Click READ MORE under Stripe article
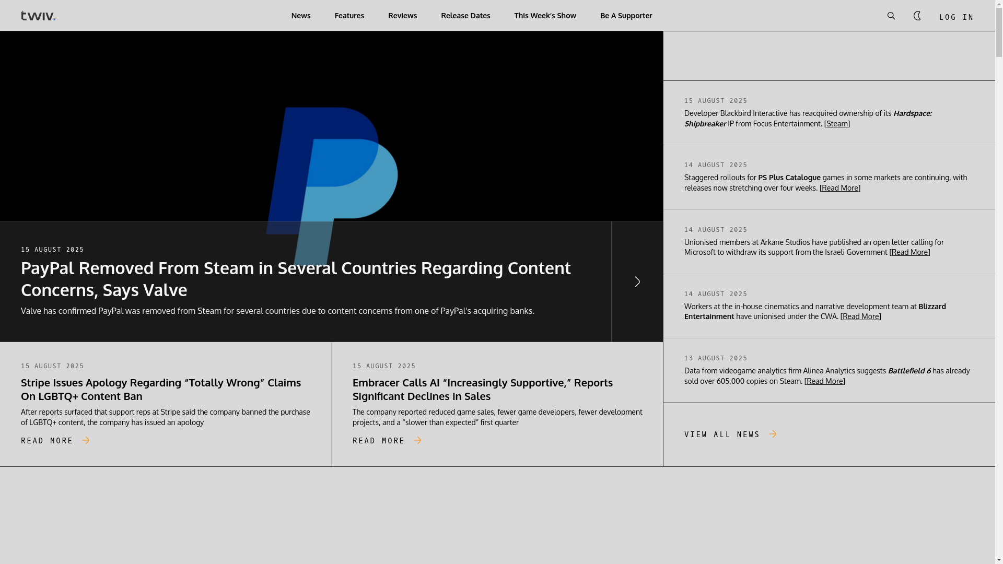The width and height of the screenshot is (1003, 564). (47, 441)
